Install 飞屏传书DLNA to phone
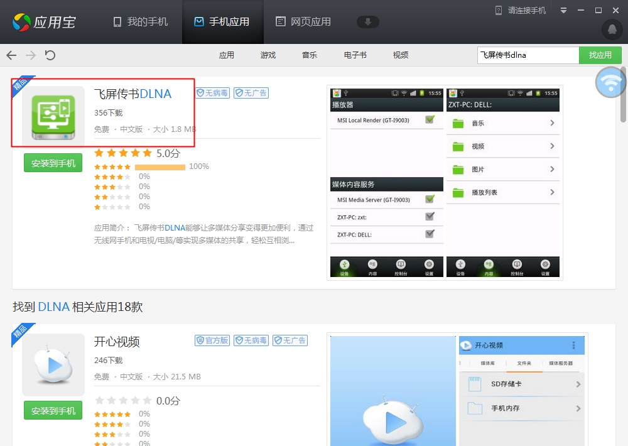The height and width of the screenshot is (446, 628). tap(53, 163)
